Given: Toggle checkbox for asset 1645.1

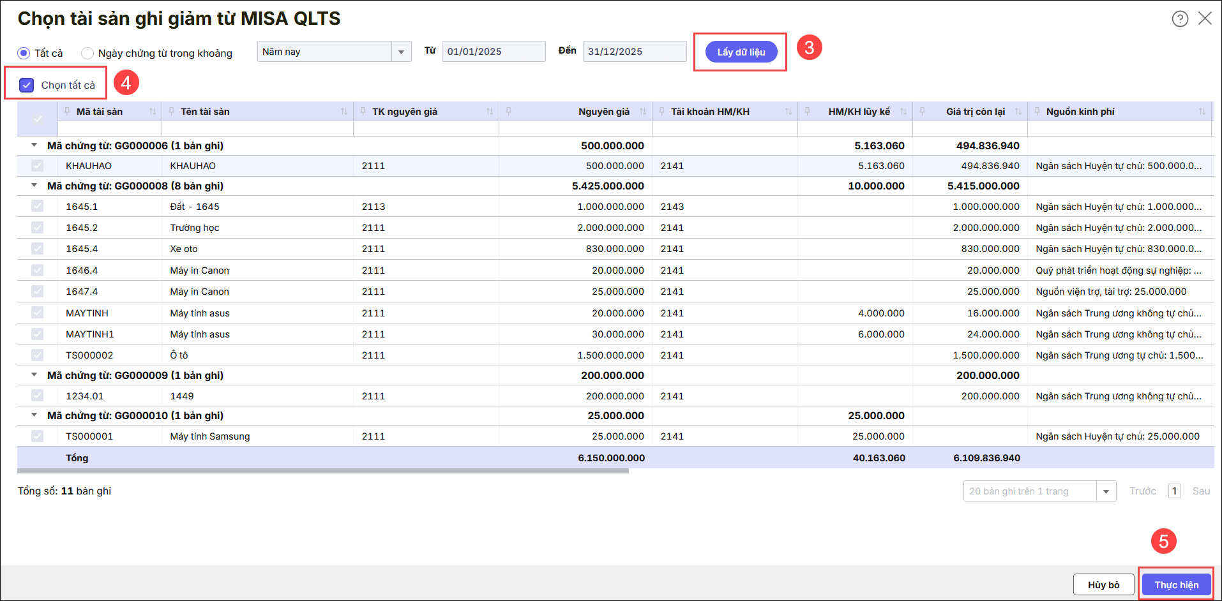Looking at the screenshot, I should click(37, 206).
